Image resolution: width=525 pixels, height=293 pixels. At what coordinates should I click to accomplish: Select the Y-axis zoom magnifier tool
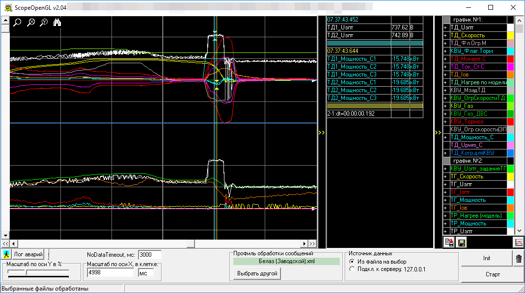pos(44,23)
